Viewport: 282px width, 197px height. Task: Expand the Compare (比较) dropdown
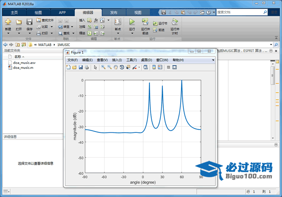pyautogui.click(x=52, y=27)
